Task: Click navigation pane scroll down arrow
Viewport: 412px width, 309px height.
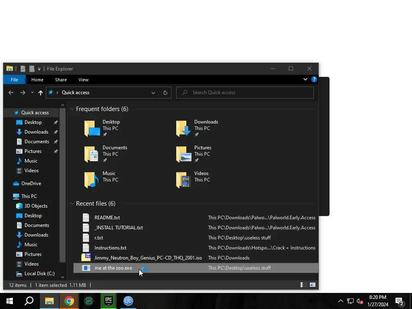Action: [x=62, y=277]
